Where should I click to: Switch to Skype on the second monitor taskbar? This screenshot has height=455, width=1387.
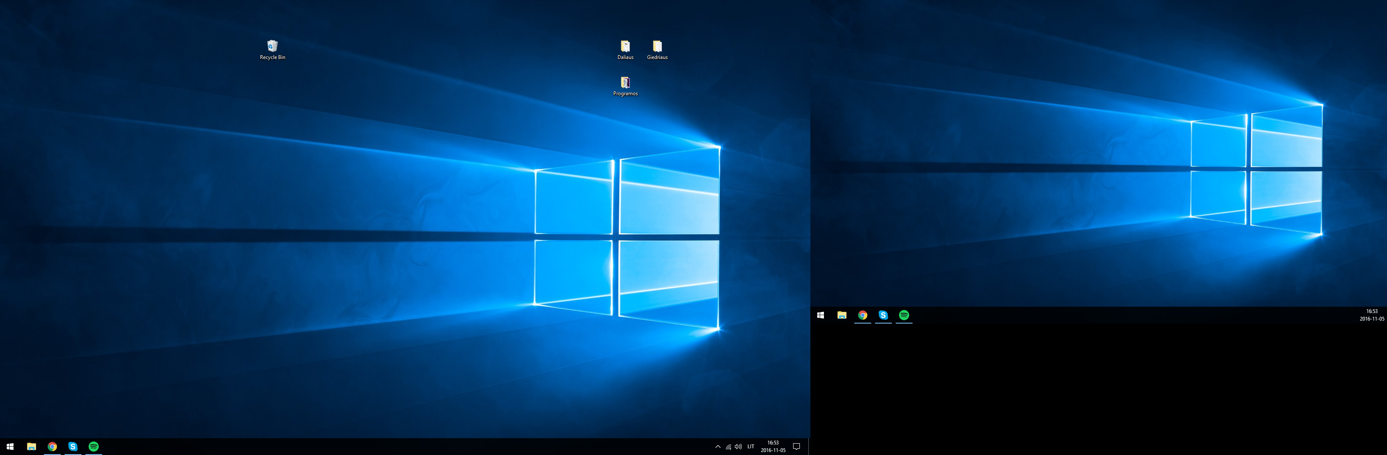tap(883, 315)
